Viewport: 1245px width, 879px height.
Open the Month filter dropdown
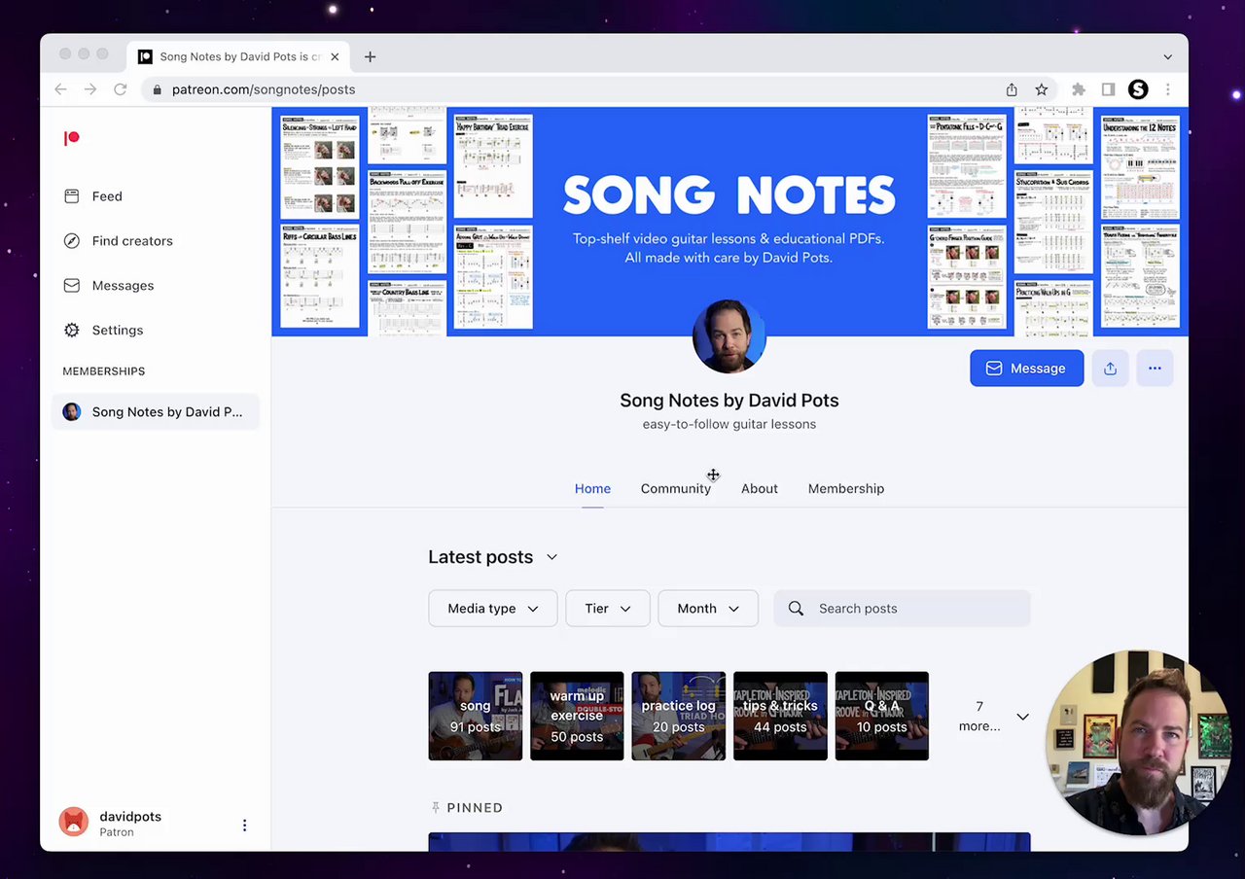coord(708,609)
